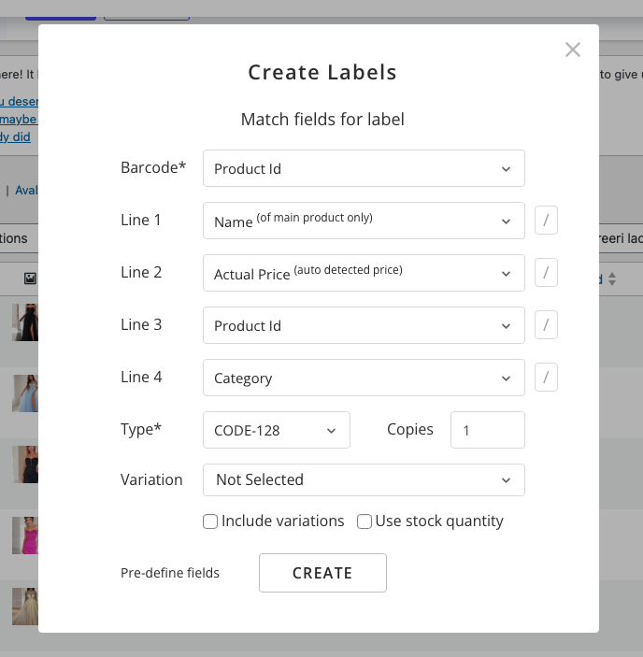
Task: Click the slash icon beside Line 1
Action: [x=546, y=221]
